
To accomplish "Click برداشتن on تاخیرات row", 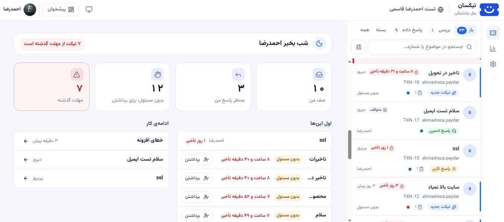I will tap(197, 159).
